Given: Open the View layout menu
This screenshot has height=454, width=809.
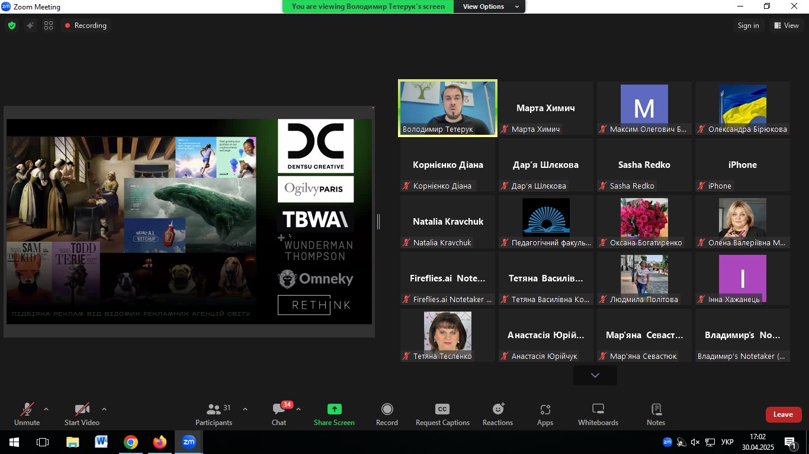Looking at the screenshot, I should coord(786,25).
